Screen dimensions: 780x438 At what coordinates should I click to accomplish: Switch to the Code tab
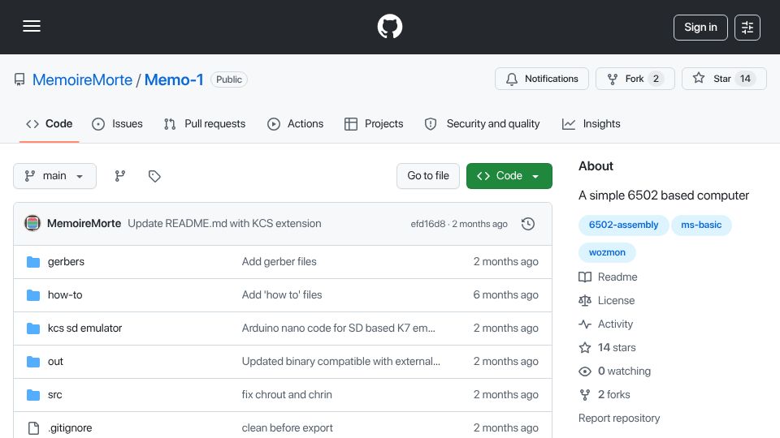click(x=50, y=123)
